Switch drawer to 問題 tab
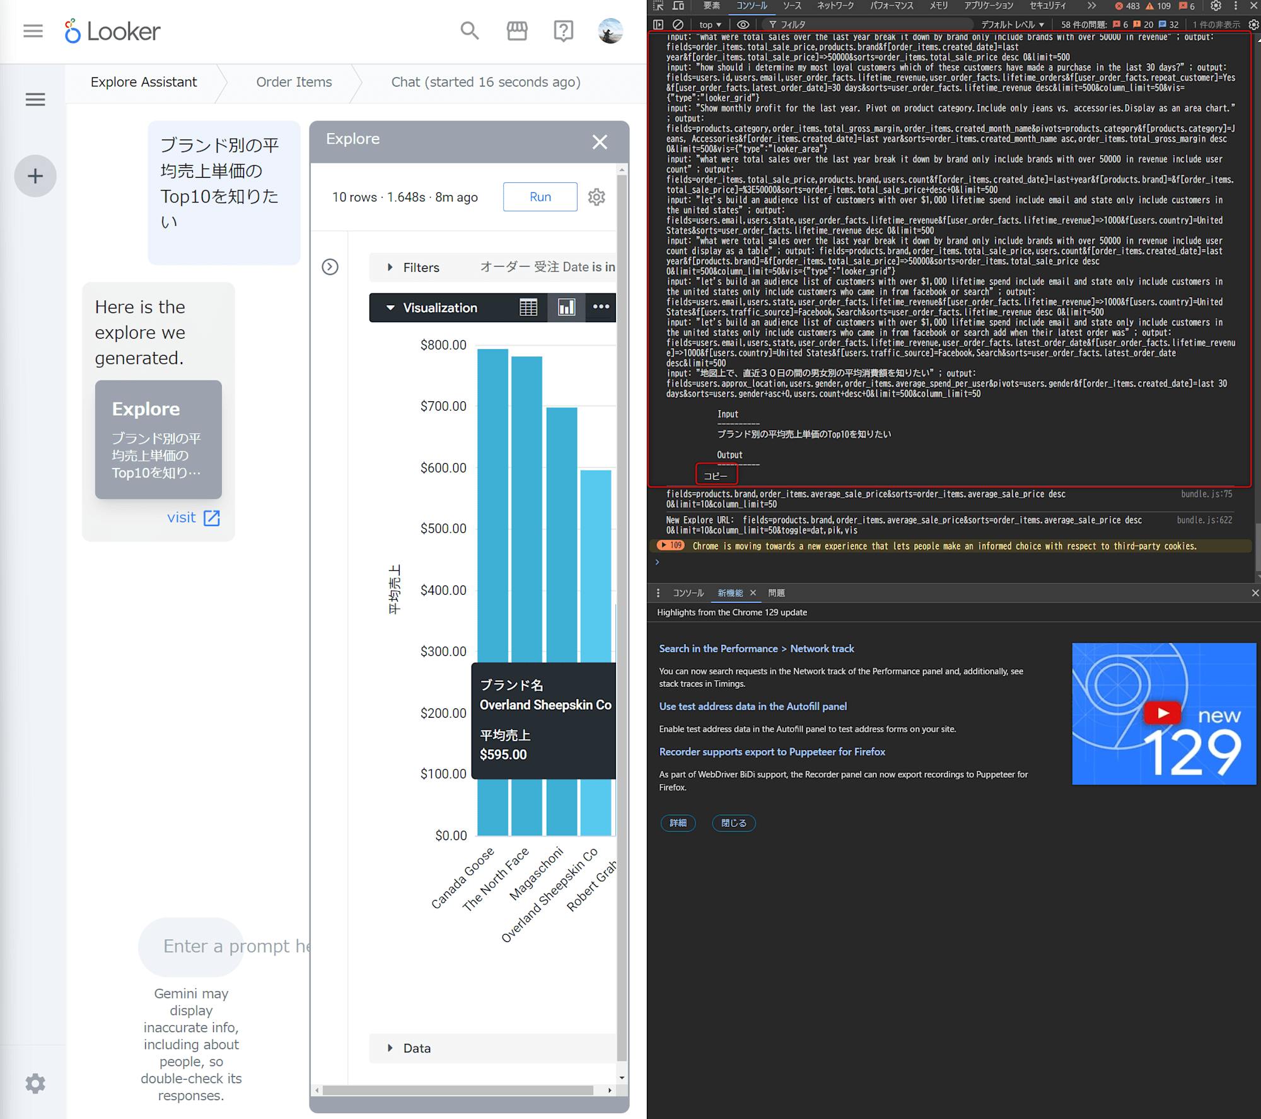The width and height of the screenshot is (1261, 1119). pos(777,593)
